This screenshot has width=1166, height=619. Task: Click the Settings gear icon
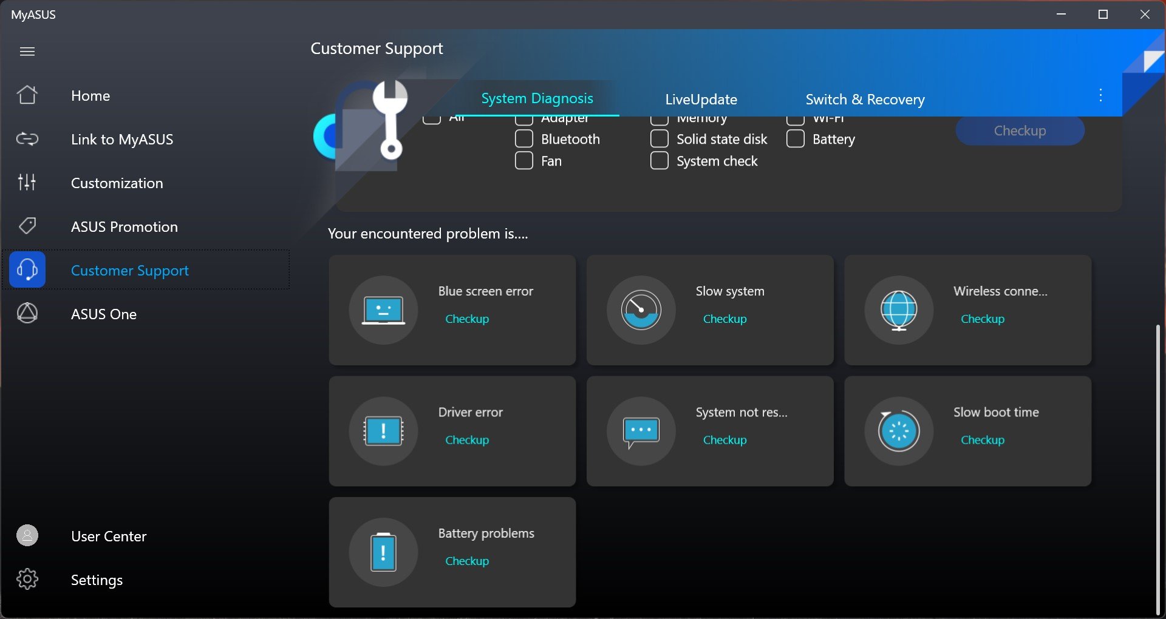(x=27, y=579)
